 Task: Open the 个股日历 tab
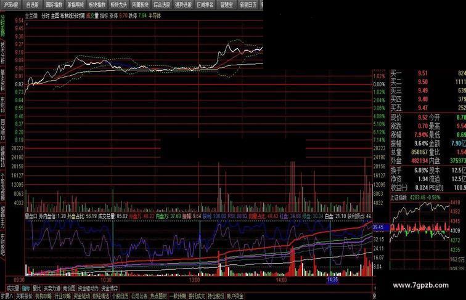(x=120, y=296)
